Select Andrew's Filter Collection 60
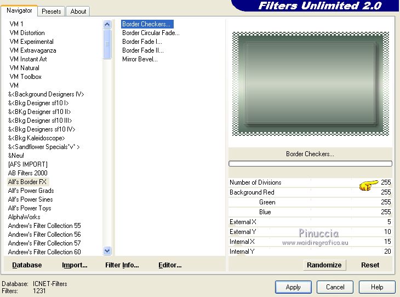Image resolution: width=400 pixels, height=297 pixels. coord(44,252)
